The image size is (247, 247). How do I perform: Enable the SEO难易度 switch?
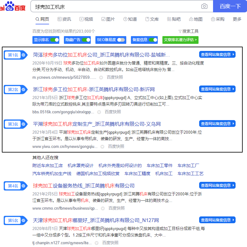121,40
